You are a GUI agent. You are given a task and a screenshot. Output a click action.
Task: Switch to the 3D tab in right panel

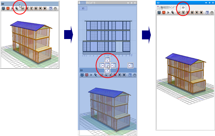point(183,7)
